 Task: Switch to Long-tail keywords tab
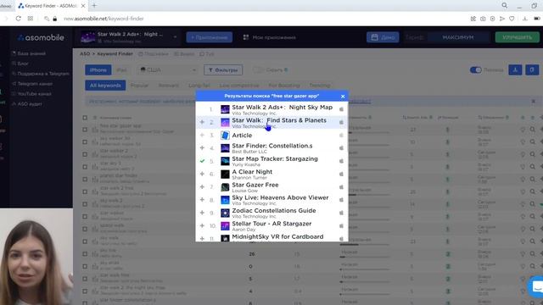[x=199, y=86]
